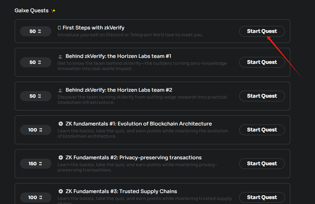Click the team icon for Horizen Labs #2

tap(61, 90)
